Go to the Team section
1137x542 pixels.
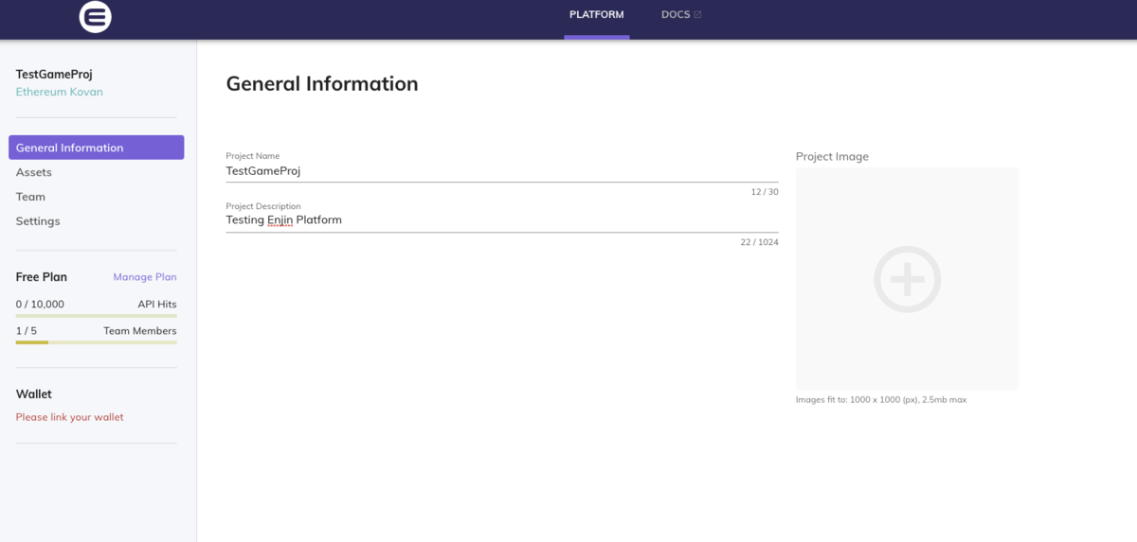[x=30, y=197]
